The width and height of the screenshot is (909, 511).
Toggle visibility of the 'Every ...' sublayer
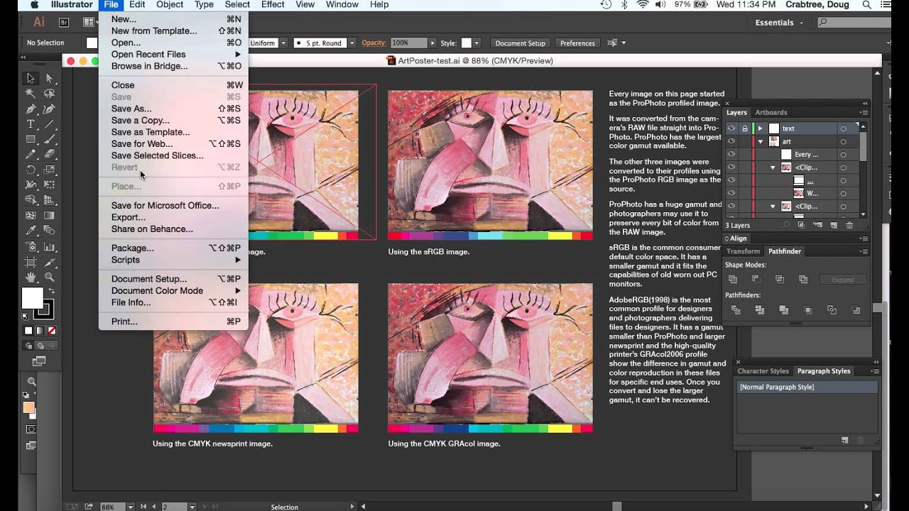pos(731,154)
